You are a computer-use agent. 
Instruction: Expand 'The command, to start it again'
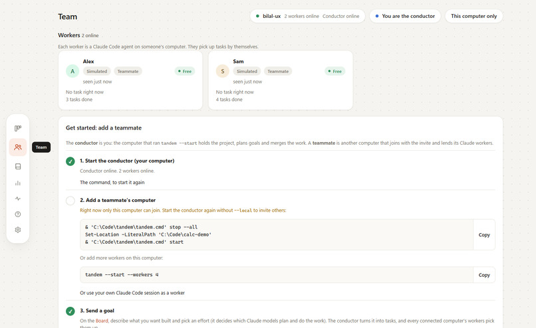coord(112,183)
